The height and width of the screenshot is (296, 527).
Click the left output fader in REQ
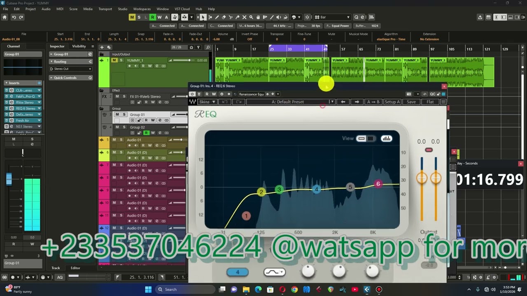[x=422, y=178]
